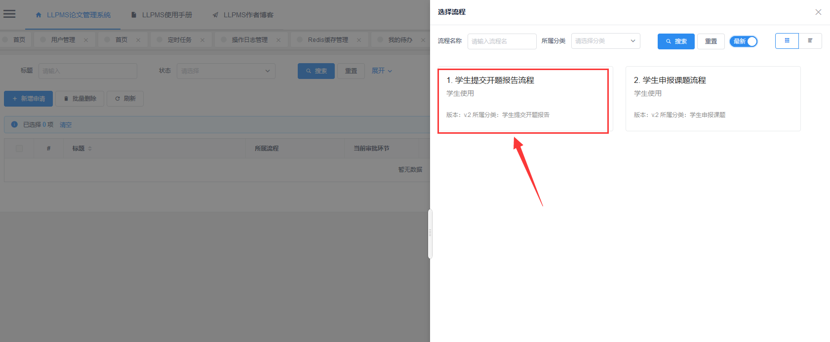Close the 用户管理 tab
Image resolution: width=830 pixels, height=342 pixels.
pyautogui.click(x=86, y=40)
